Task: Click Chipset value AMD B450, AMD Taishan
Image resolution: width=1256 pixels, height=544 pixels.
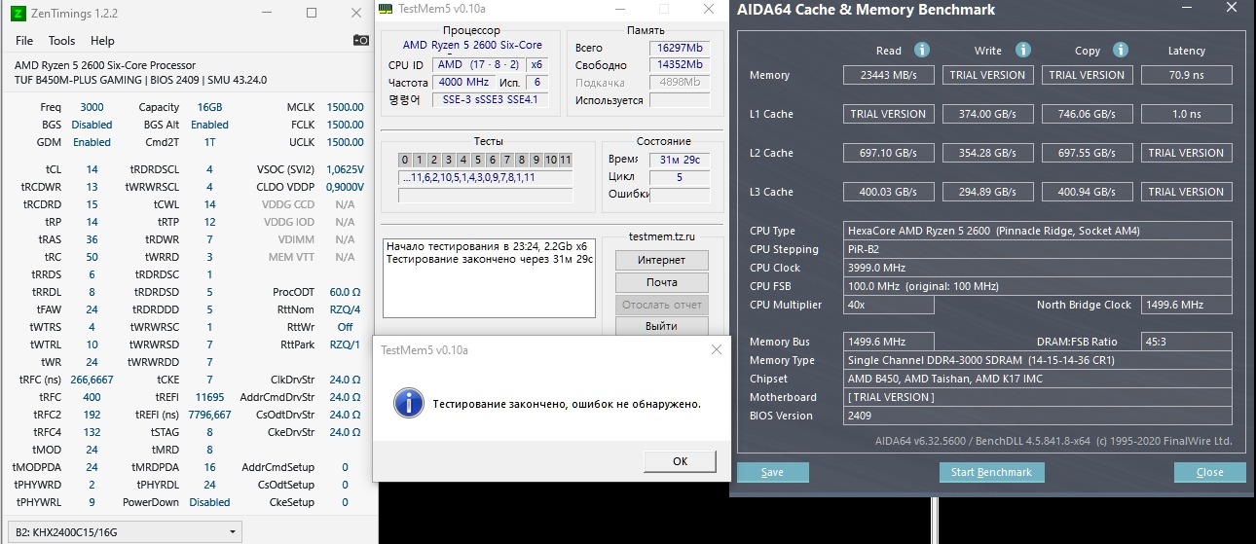Action: coord(1038,379)
